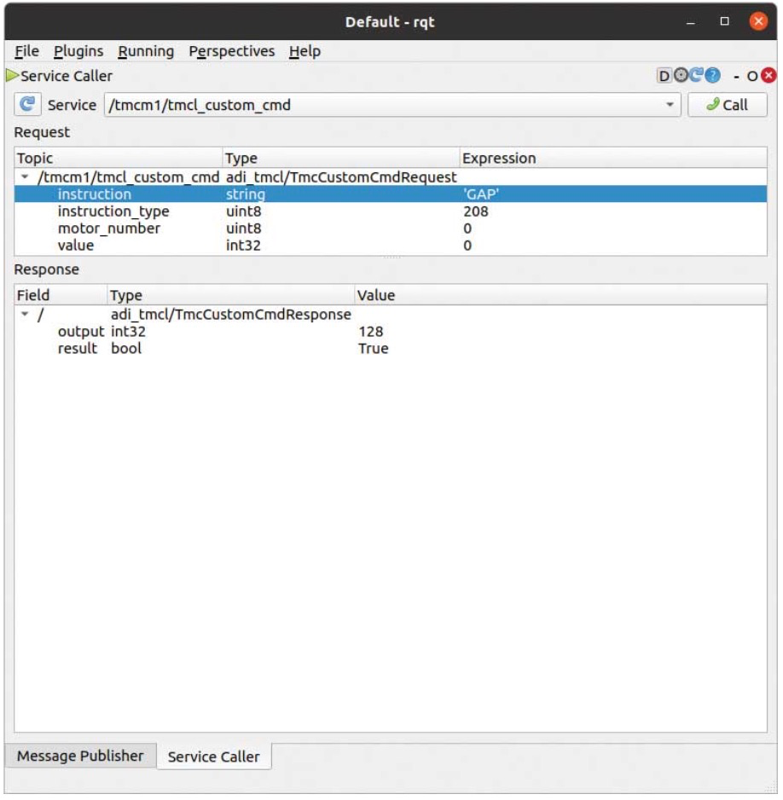Open the Running menu

coord(146,51)
